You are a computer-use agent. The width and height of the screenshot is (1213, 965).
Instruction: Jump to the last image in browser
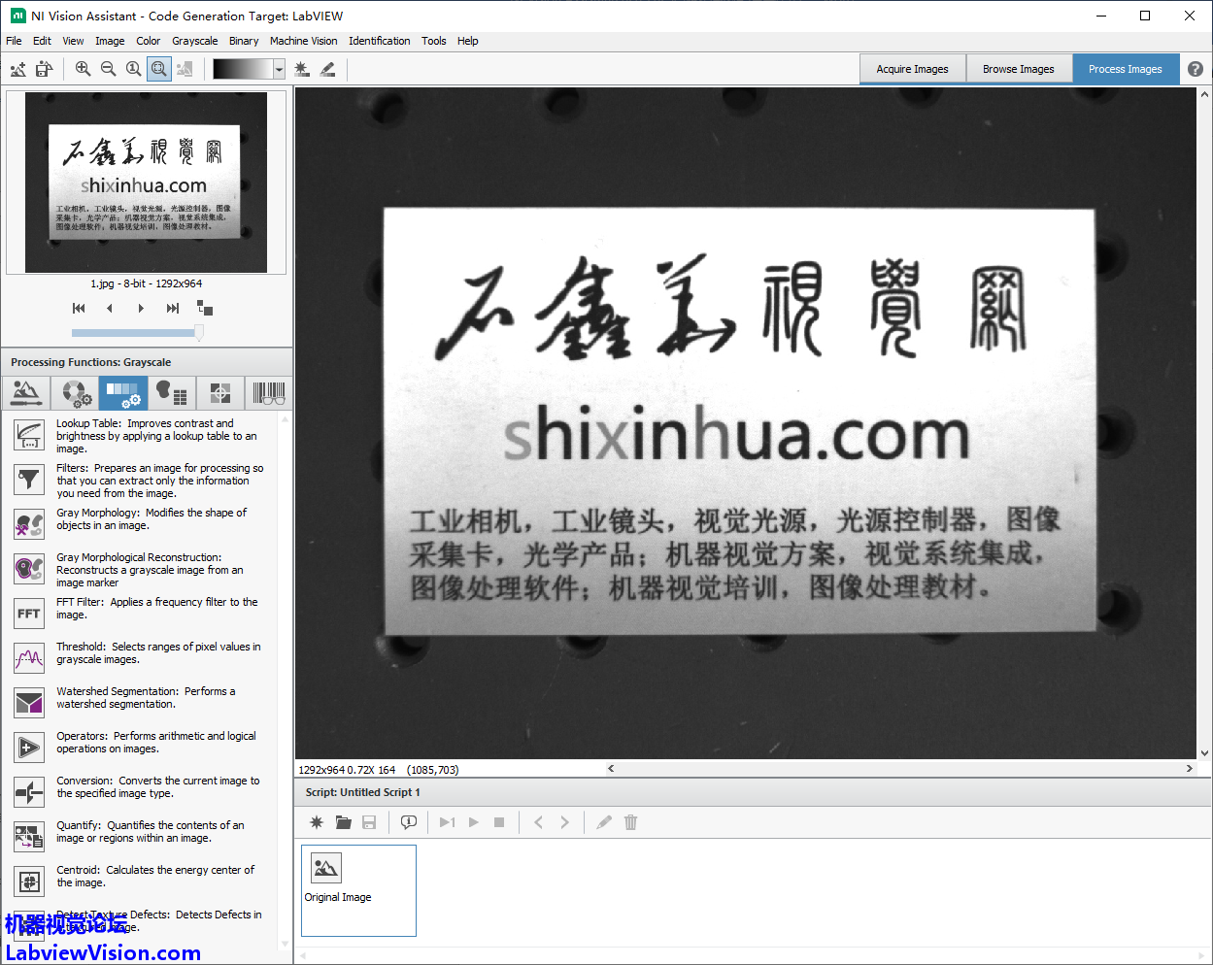pyautogui.click(x=173, y=308)
